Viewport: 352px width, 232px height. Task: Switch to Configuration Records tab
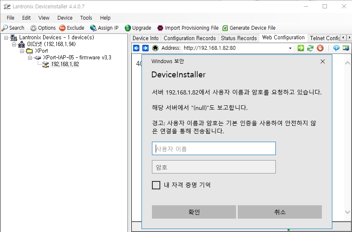190,38
